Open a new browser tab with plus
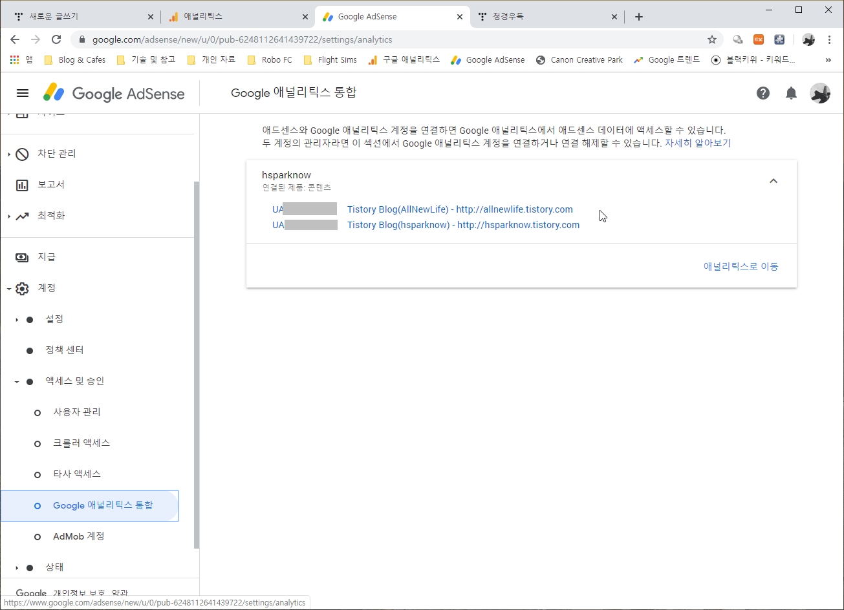This screenshot has height=610, width=844. [639, 17]
